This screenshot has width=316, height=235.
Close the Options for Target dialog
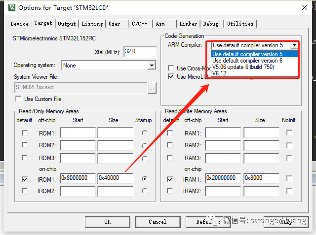pyautogui.click(x=305, y=8)
